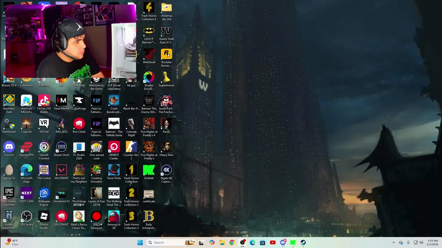
Task: Launch the Epic Games Launcher icon
Action: [x=9, y=197]
